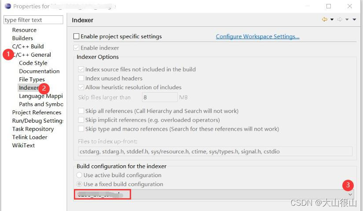Select C/C++ General tree item
The width and height of the screenshot is (363, 211).
click(32, 55)
